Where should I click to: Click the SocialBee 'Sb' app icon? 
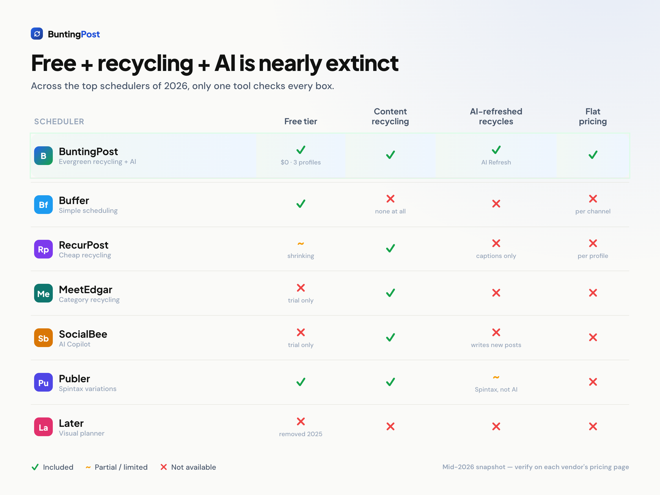coord(43,338)
